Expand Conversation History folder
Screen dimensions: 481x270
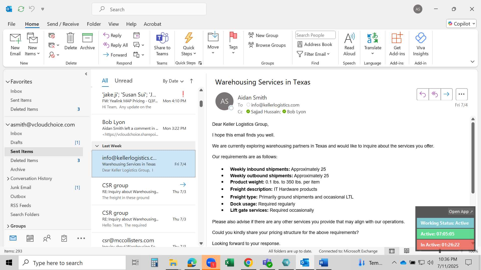click(x=8, y=178)
